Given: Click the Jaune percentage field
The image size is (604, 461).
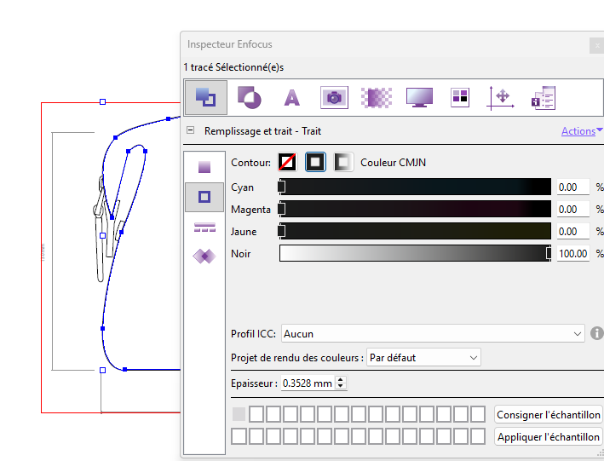Looking at the screenshot, I should [x=573, y=231].
